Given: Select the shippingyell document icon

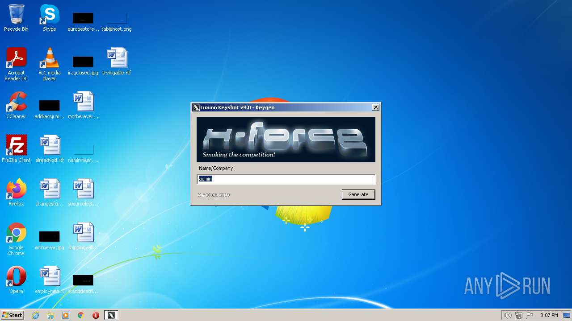Looking at the screenshot, I should tap(83, 236).
